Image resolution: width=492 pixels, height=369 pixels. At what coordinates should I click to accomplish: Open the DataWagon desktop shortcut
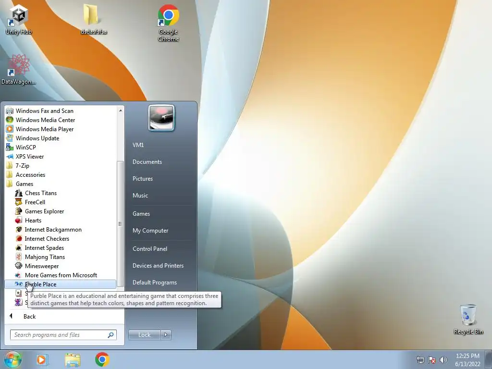19,69
